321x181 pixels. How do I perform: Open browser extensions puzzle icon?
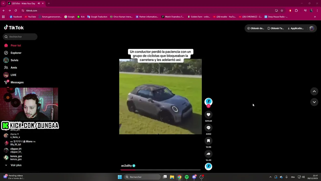[x=296, y=11]
